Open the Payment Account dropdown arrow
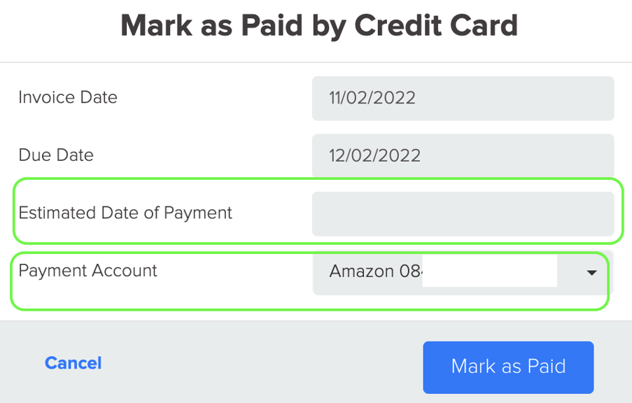 (x=591, y=271)
